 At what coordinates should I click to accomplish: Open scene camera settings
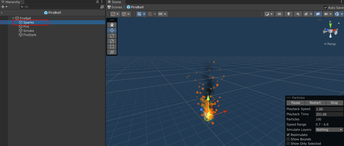(328, 14)
